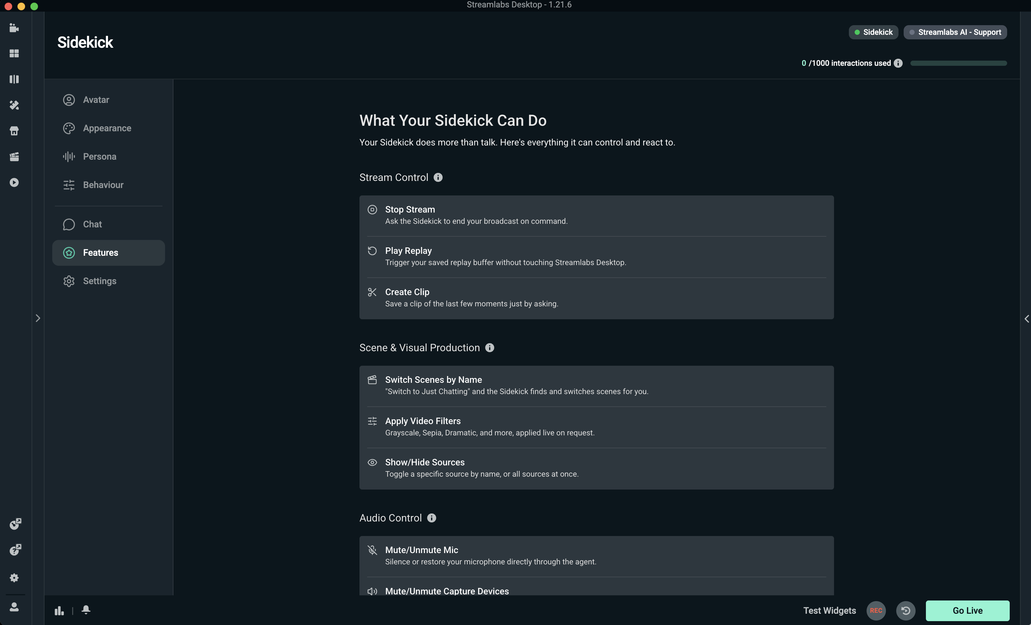Click the Stream Control section heading
The image size is (1031, 625).
394,177
